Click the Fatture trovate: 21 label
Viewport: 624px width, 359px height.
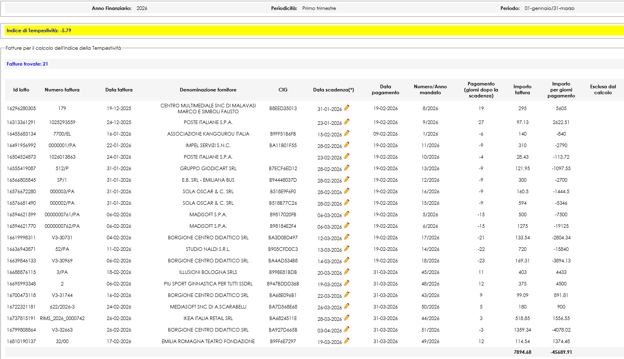(27, 64)
